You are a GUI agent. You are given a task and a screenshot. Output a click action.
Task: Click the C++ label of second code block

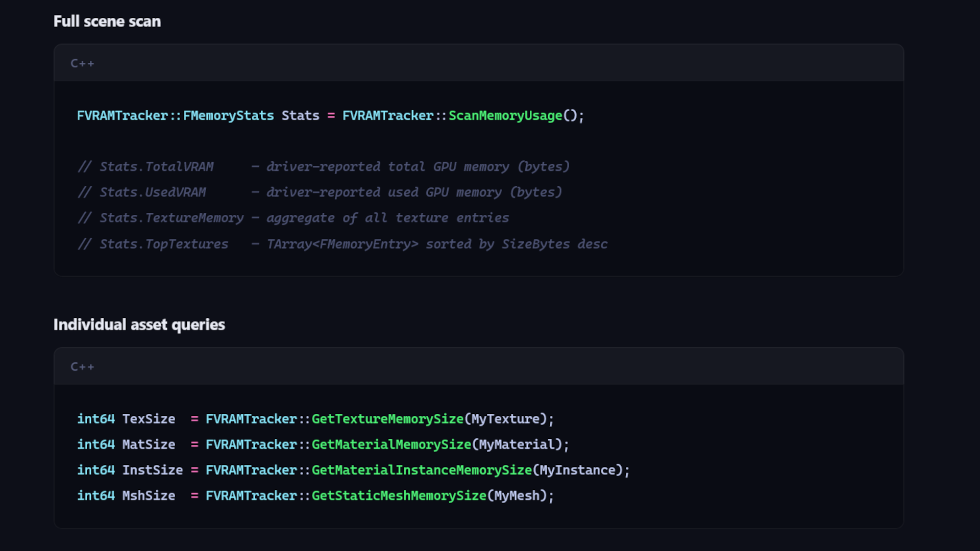pos(82,367)
